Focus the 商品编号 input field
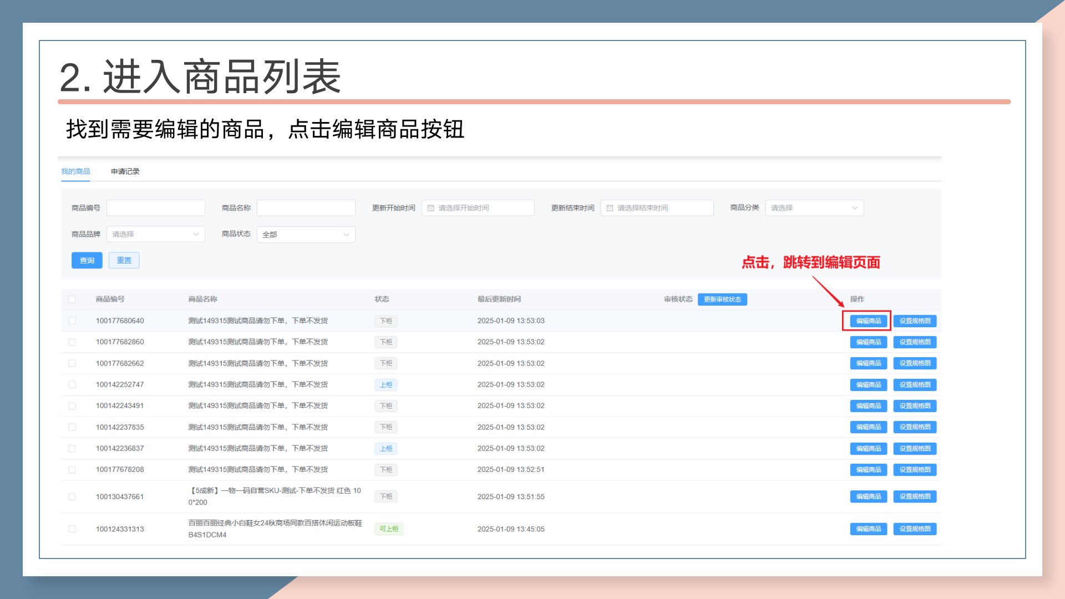 pos(156,208)
